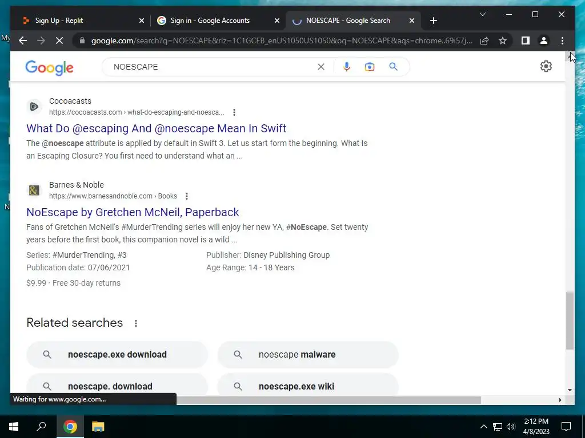Viewport: 585px width, 438px height.
Task: Close the NOESCAPE - Google Search tab
Action: 411,21
